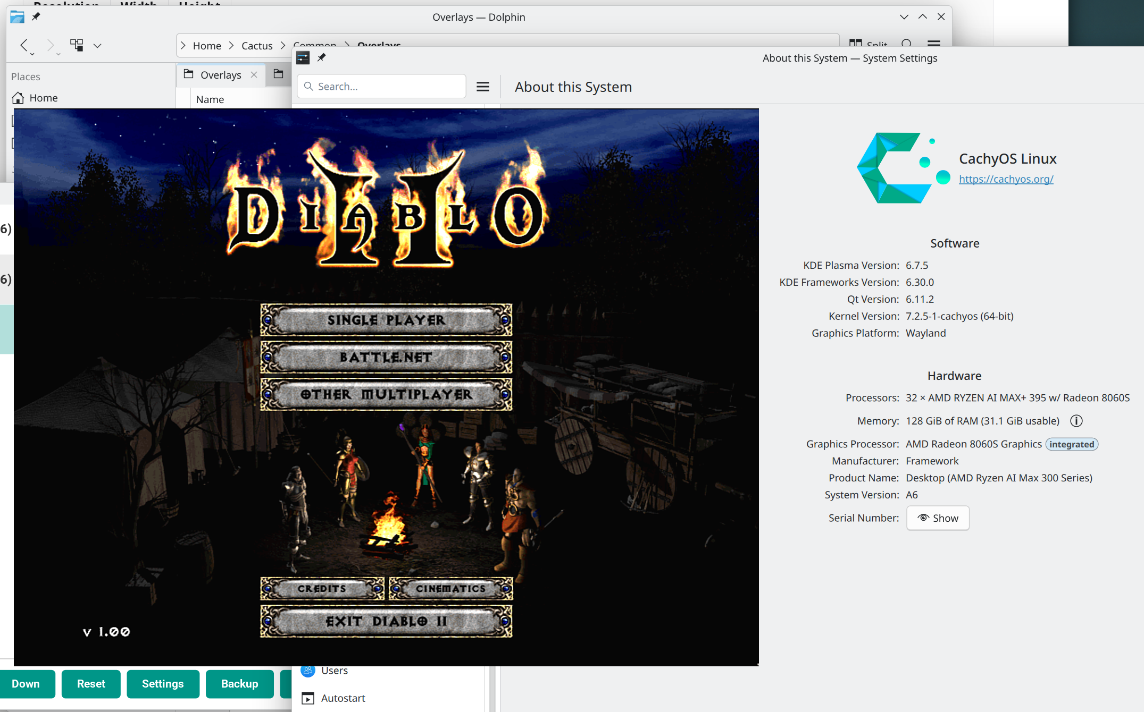
Task: Expand the breadcrumb chevron before Home
Action: click(x=183, y=46)
